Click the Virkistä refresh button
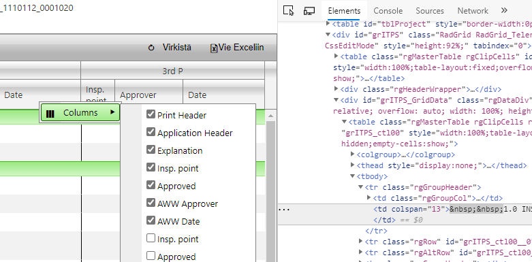The height and width of the screenshot is (262, 532). [170, 48]
